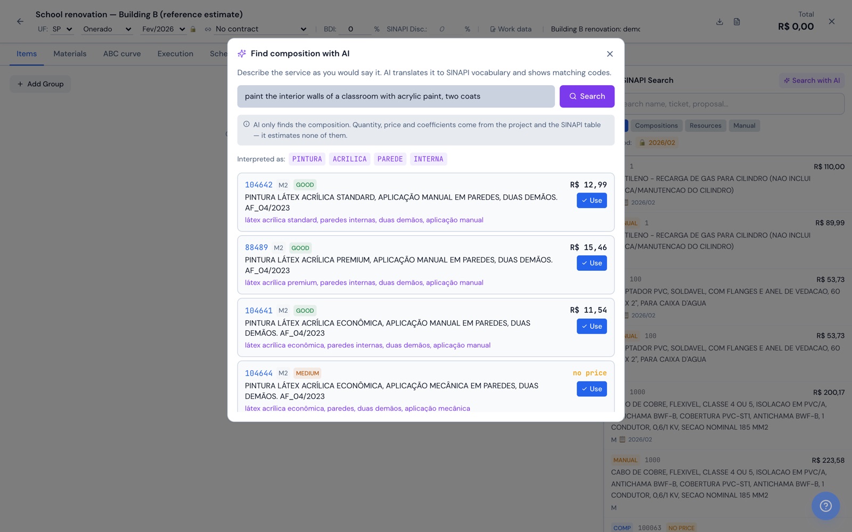Screen dimensions: 852x532
Task: Click the R$ 223,58 manual cable row
Action: pos(727,484)
